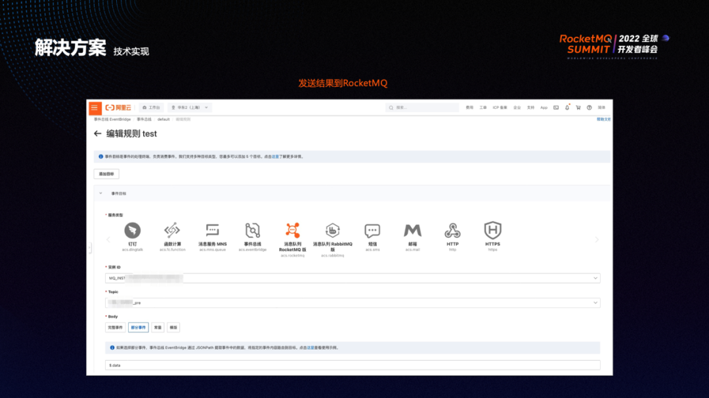Screen dimensions: 709x398
Task: Show more service types with right arrow
Action: pos(597,240)
